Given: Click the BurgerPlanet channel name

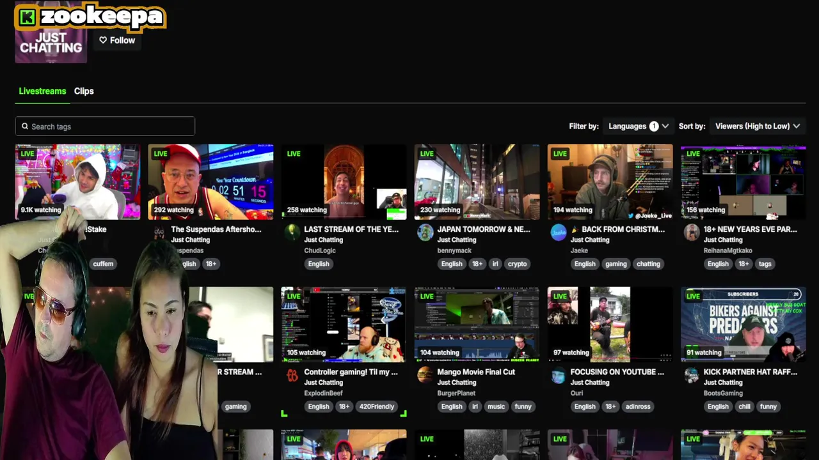Looking at the screenshot, I should pos(456,394).
